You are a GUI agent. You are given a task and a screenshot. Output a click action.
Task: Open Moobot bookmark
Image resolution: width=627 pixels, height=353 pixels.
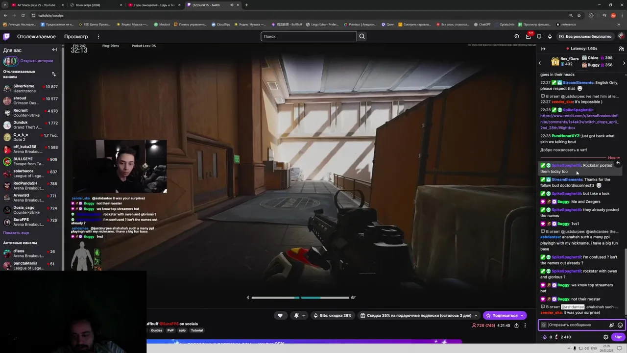[162, 25]
